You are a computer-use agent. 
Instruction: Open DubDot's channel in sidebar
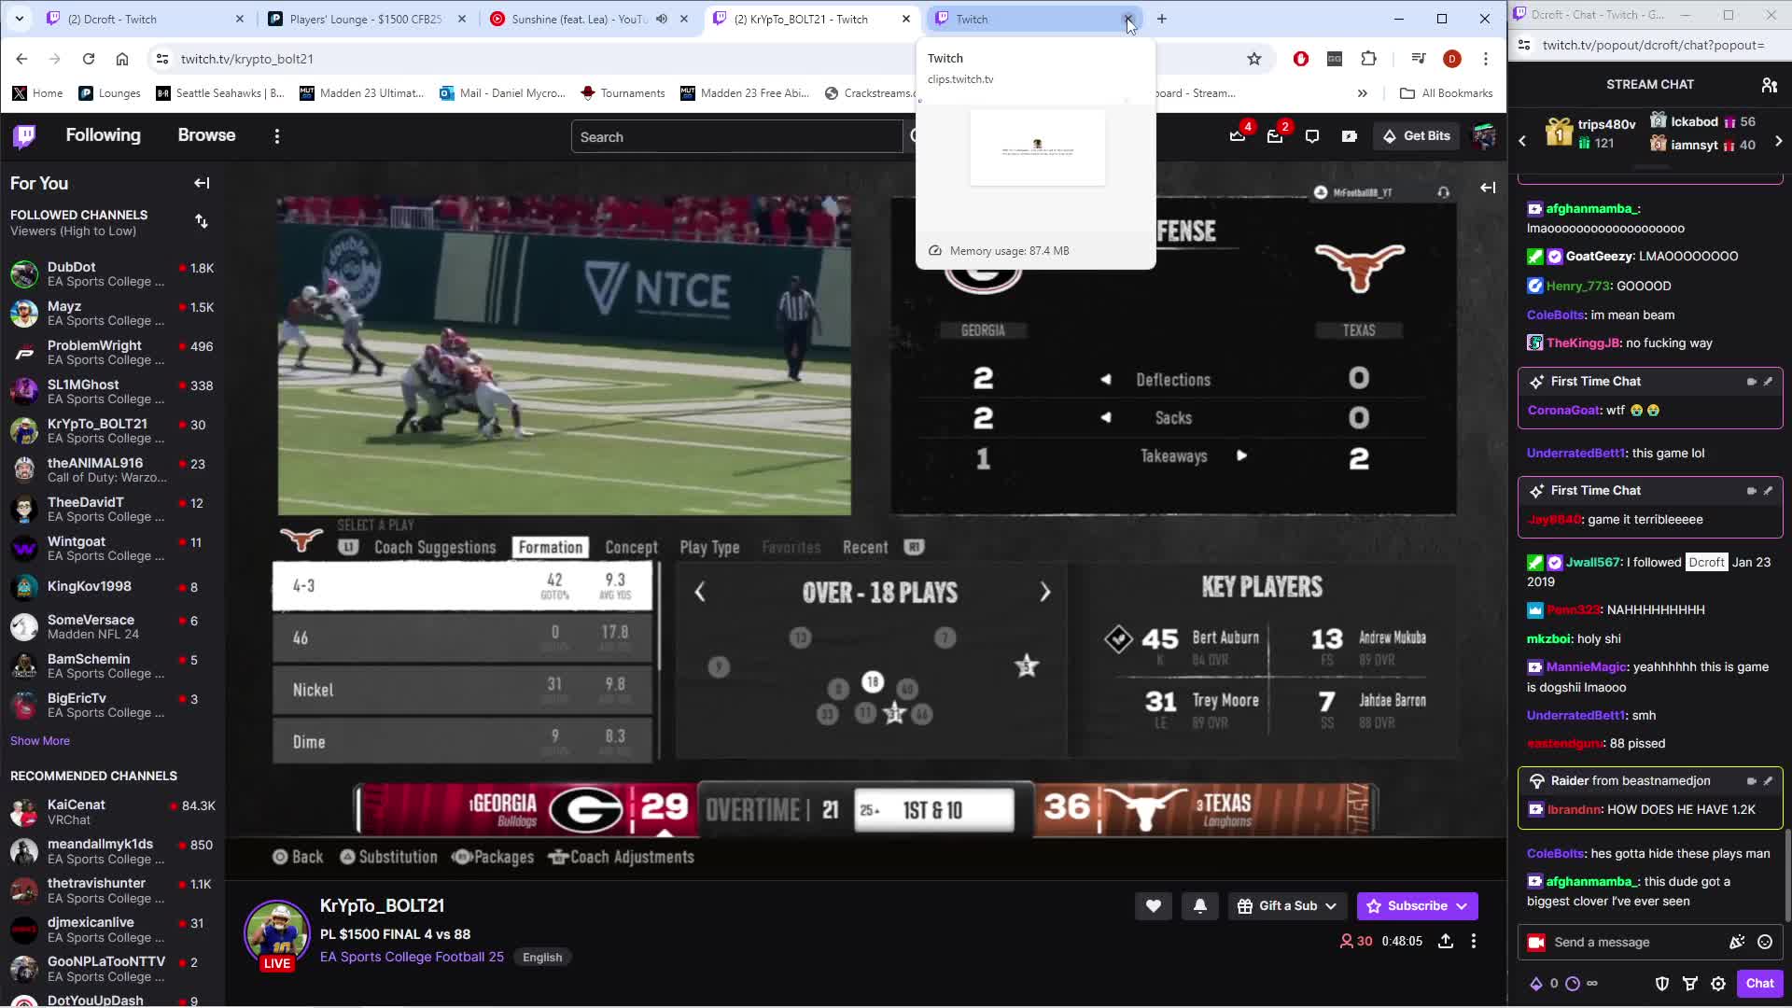(x=112, y=274)
